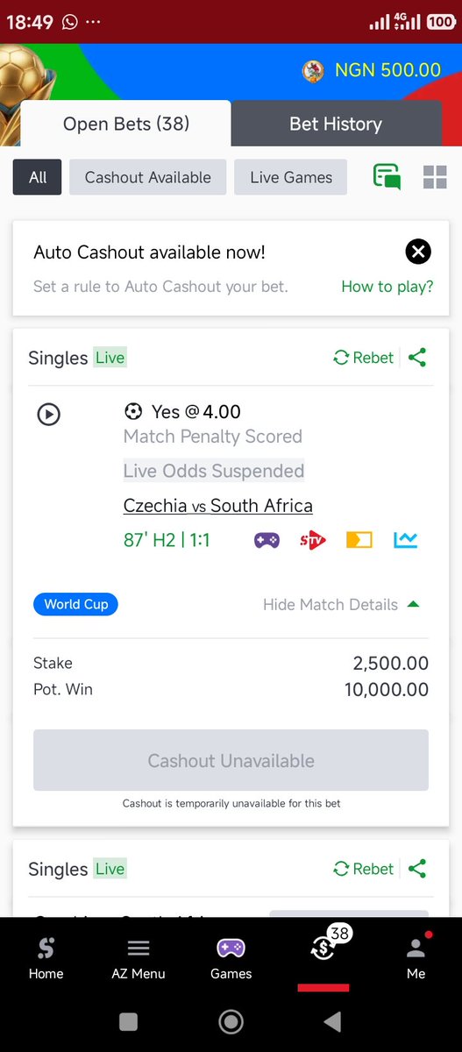462x1052 pixels.
Task: Play live stream for Czechia match
Action: (x=48, y=414)
